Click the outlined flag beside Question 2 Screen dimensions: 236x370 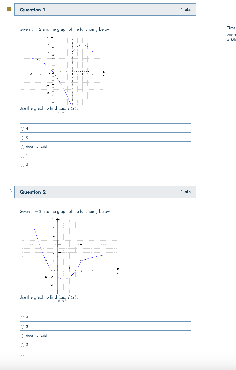(x=8, y=191)
